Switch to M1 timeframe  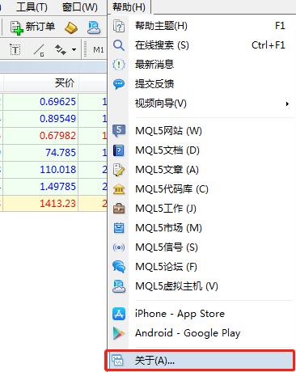click(x=99, y=50)
